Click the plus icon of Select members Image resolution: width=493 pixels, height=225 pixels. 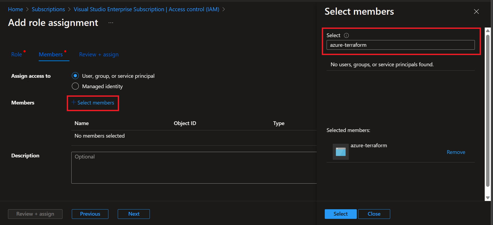(74, 102)
